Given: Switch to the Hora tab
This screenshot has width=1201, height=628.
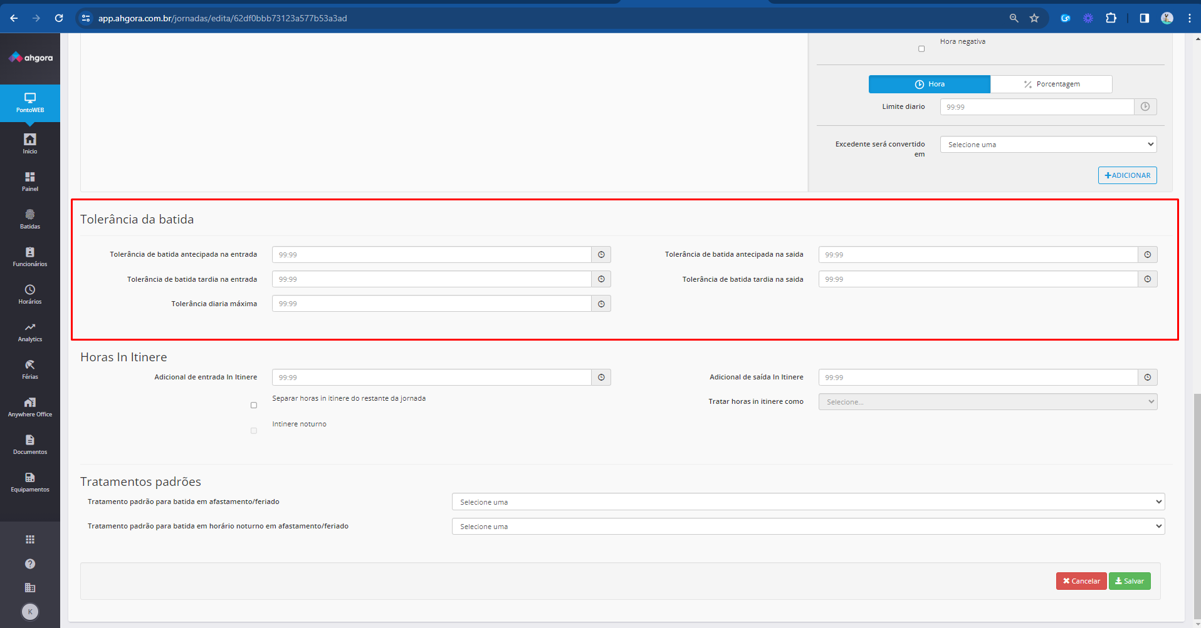Looking at the screenshot, I should coord(930,84).
